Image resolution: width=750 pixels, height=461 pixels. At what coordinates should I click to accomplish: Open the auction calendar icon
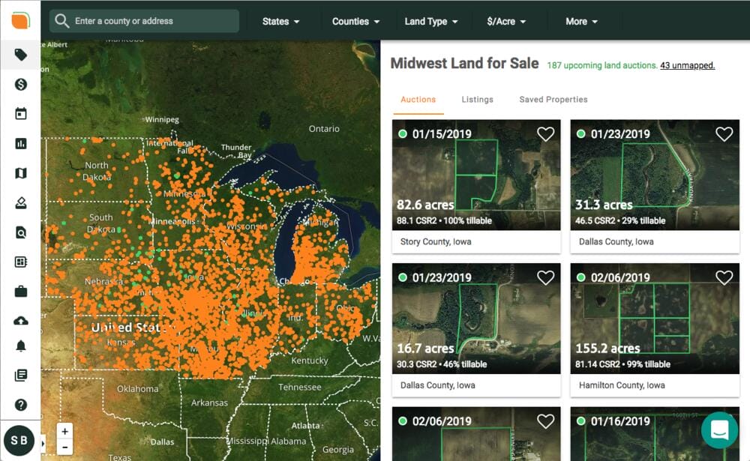click(20, 114)
